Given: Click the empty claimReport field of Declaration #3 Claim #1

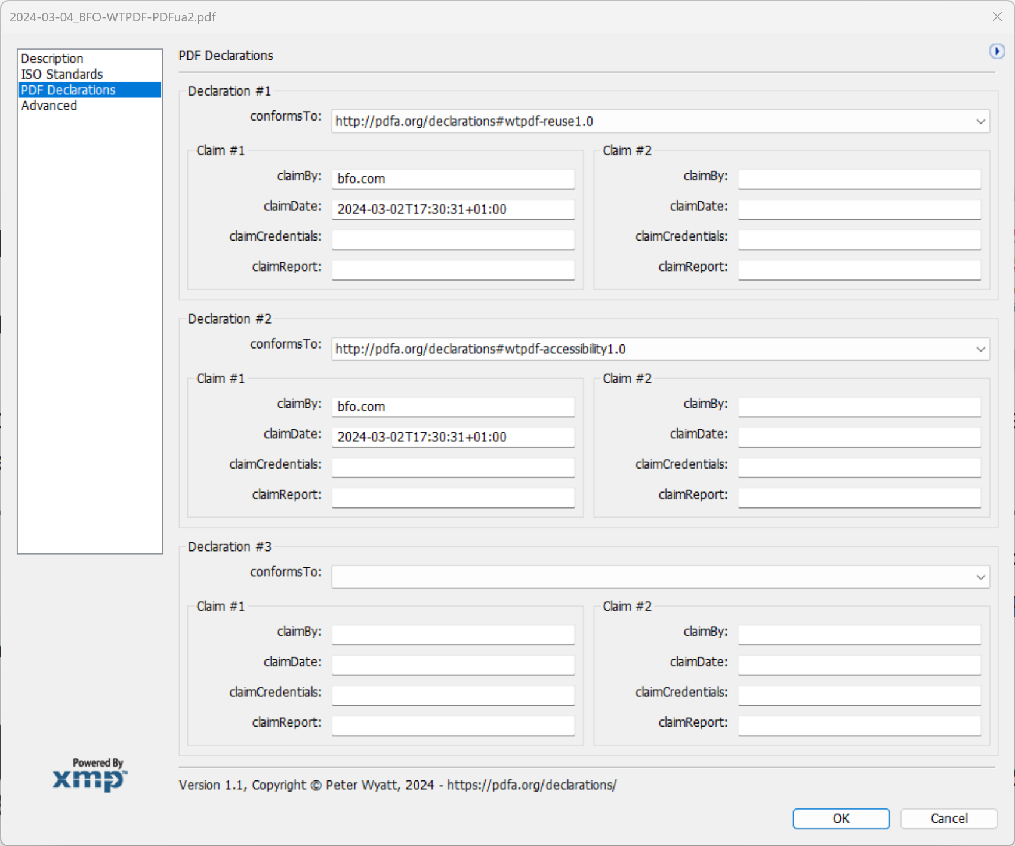Looking at the screenshot, I should (x=452, y=724).
